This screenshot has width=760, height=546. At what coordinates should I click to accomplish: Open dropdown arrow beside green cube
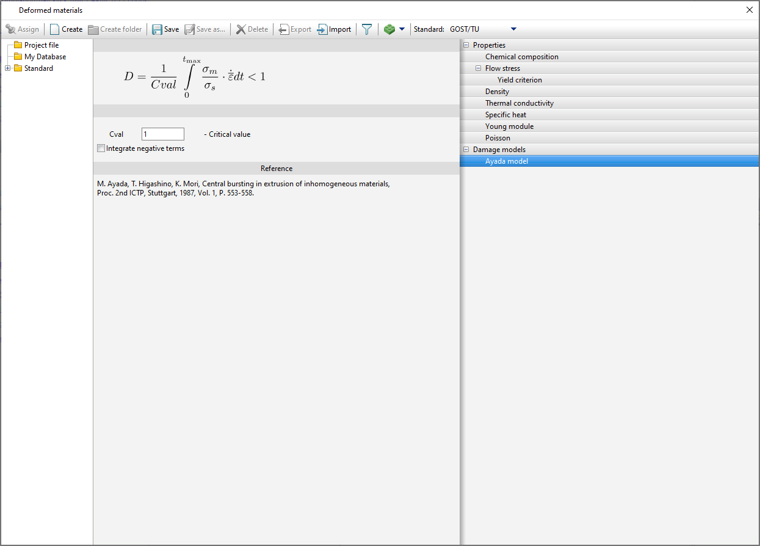point(402,29)
